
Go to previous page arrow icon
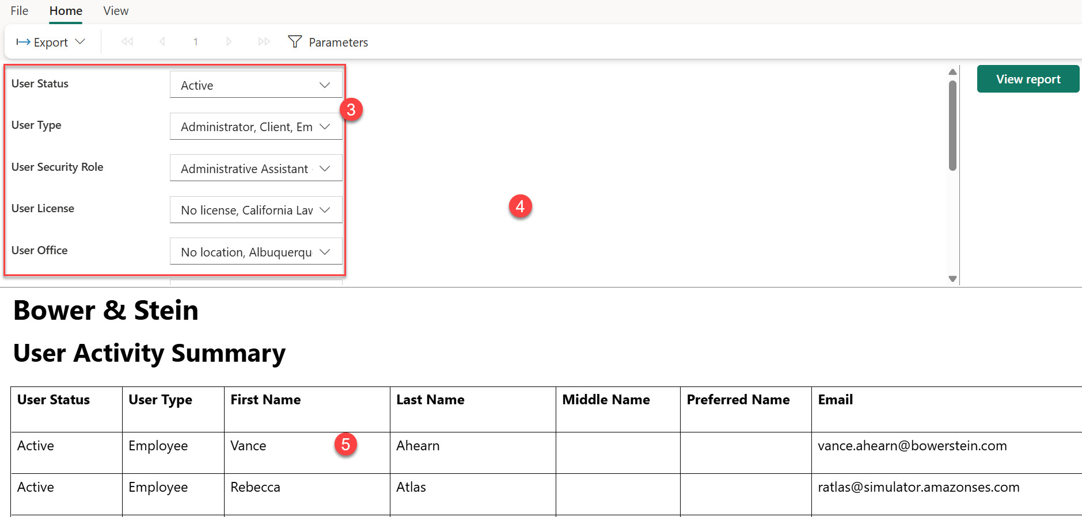(x=162, y=42)
